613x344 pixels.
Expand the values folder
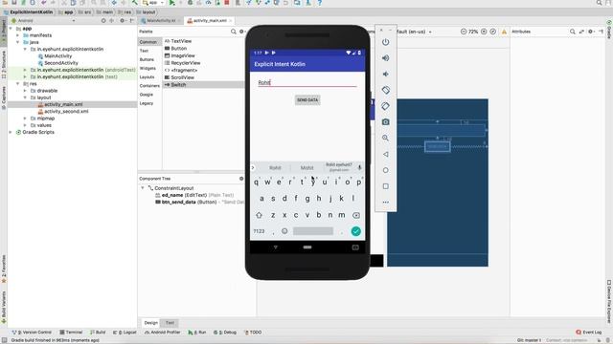pyautogui.click(x=25, y=125)
